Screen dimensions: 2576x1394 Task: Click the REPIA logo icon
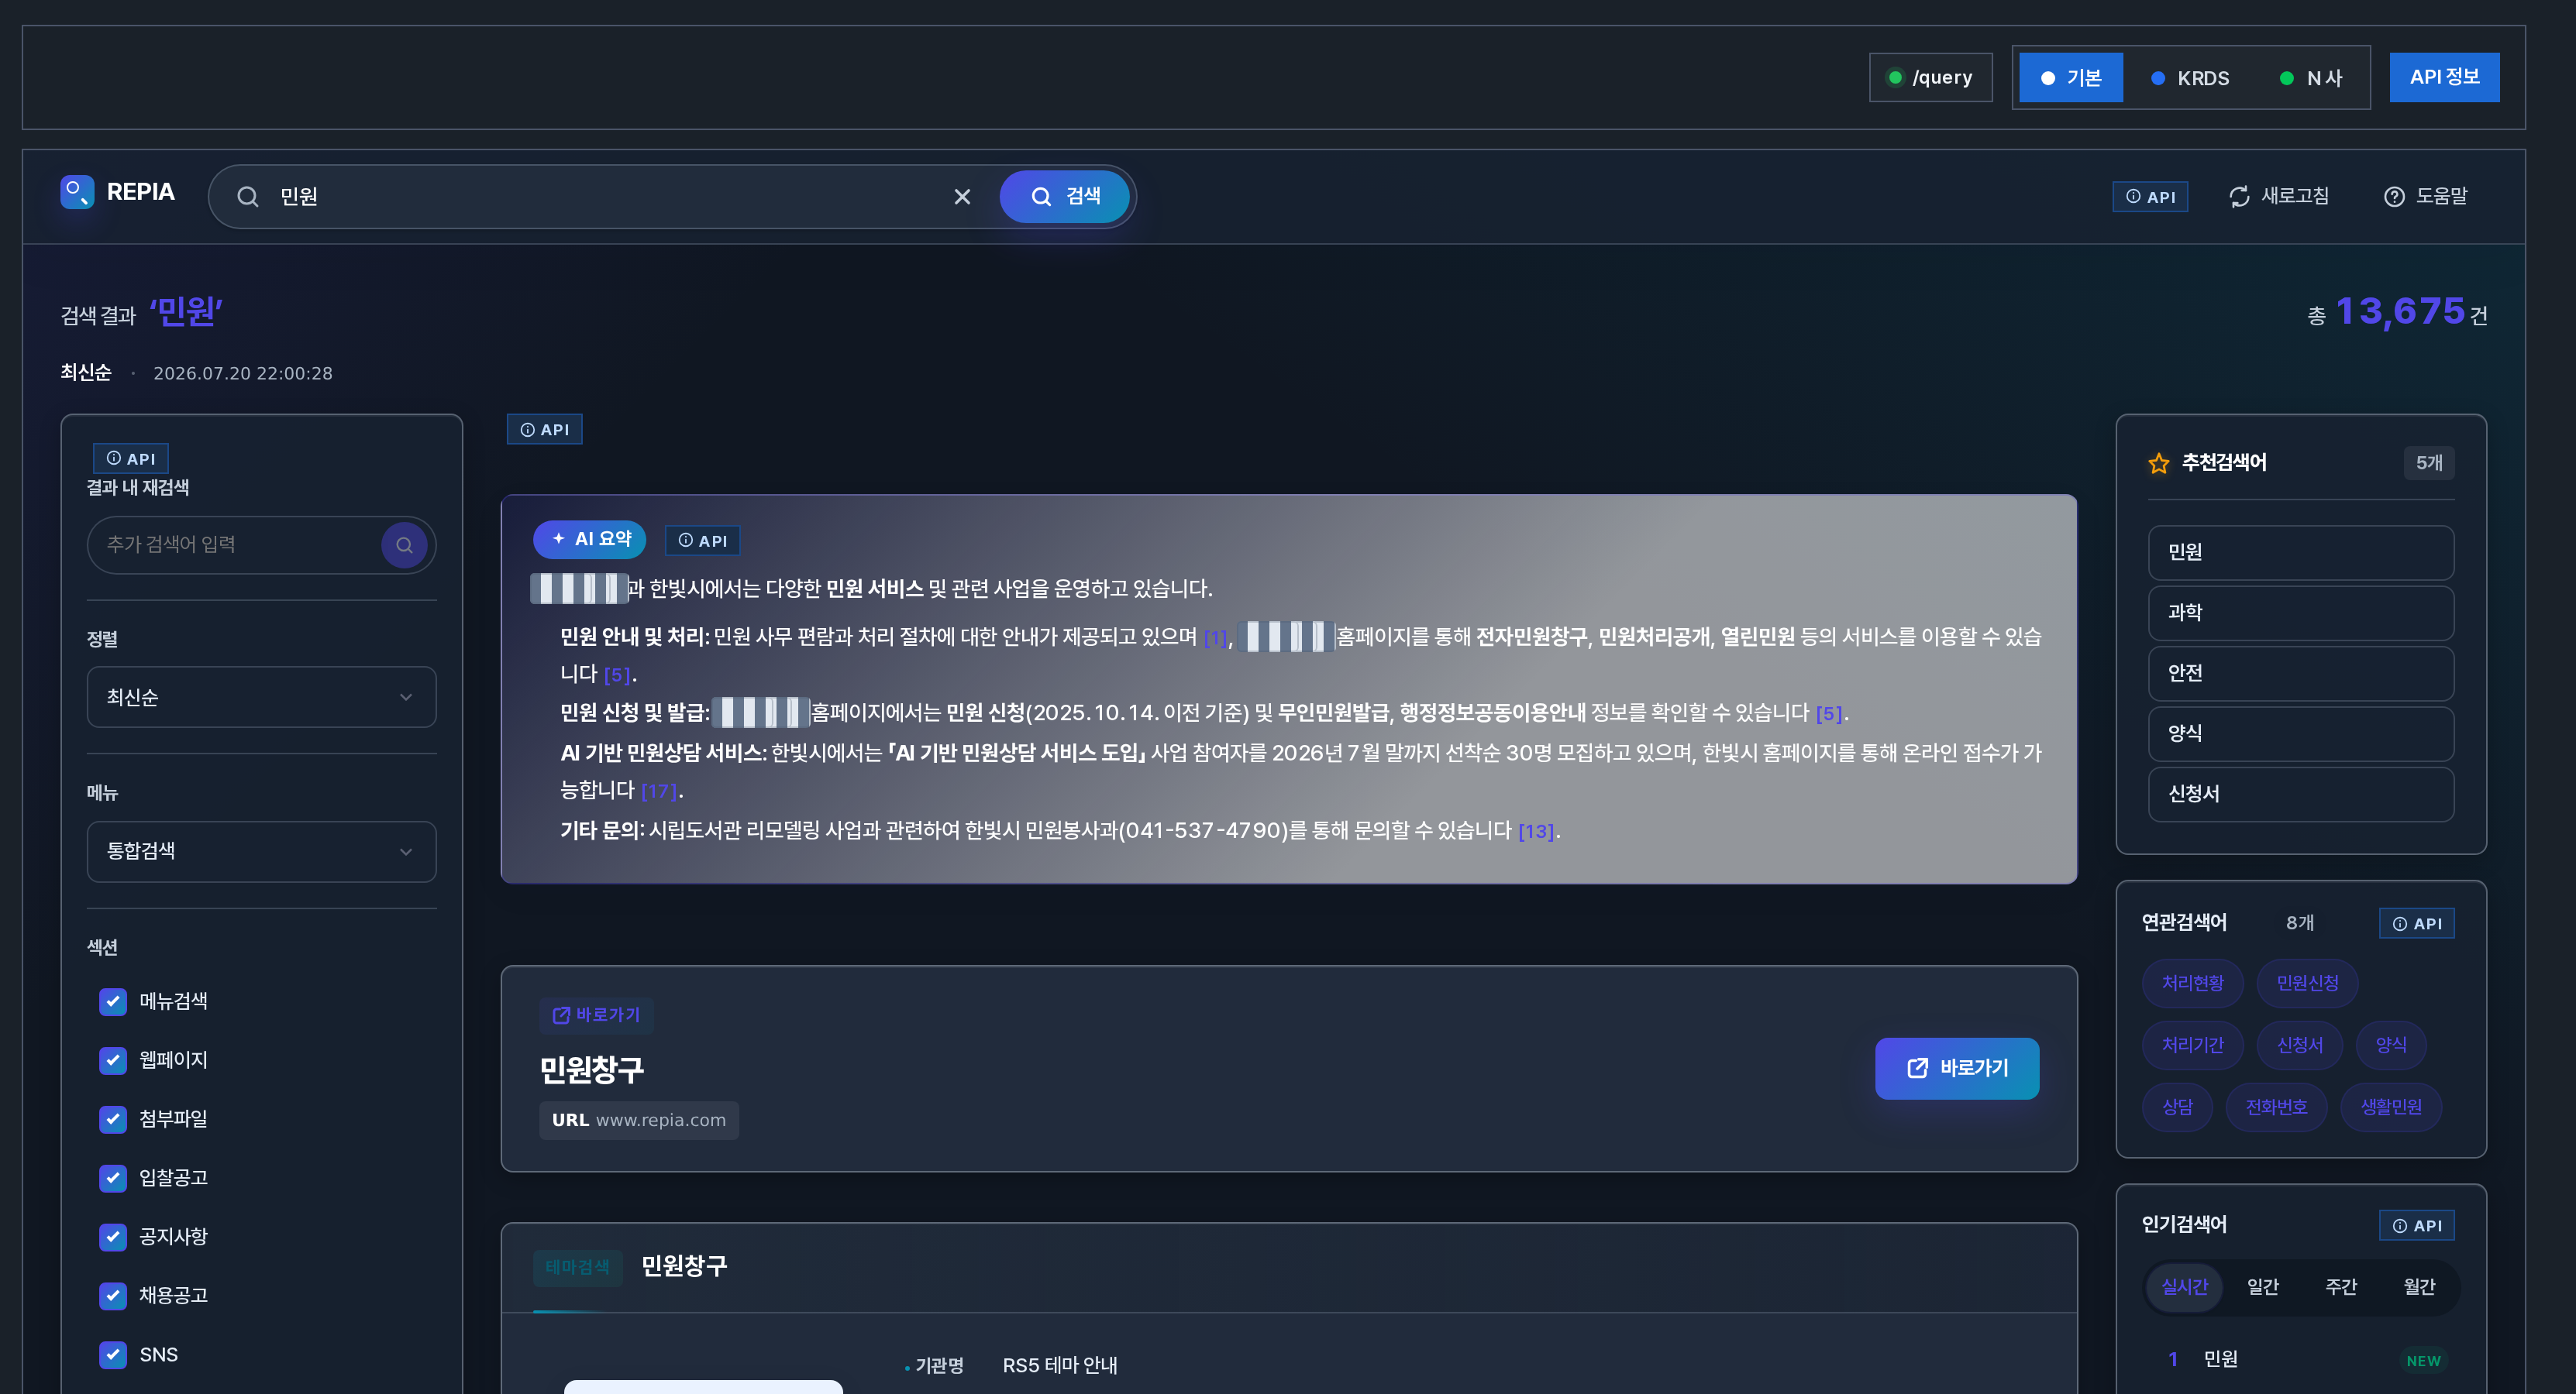click(77, 192)
